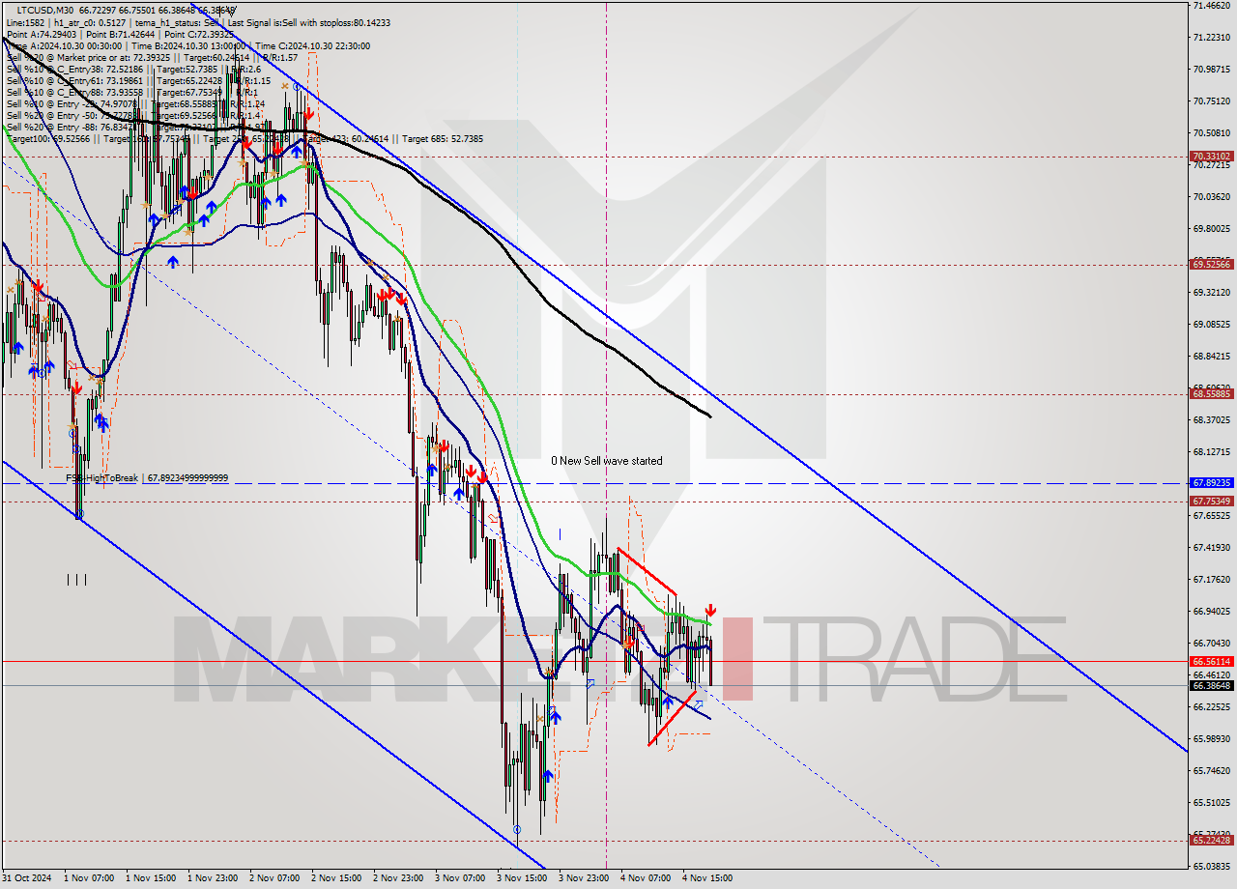
Task: Click the 69.08525 price axis value
Action: point(1212,325)
